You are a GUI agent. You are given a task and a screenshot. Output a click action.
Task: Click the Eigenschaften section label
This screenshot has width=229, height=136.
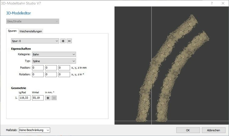(x=21, y=49)
